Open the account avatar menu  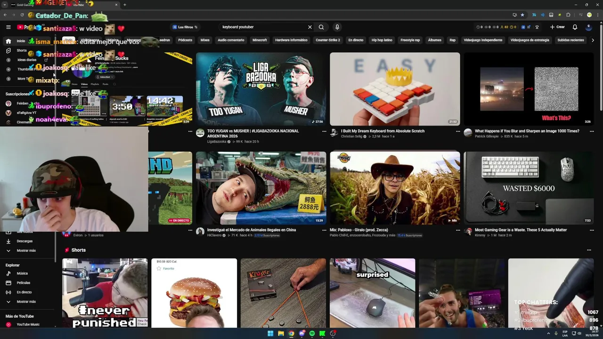pos(589,27)
